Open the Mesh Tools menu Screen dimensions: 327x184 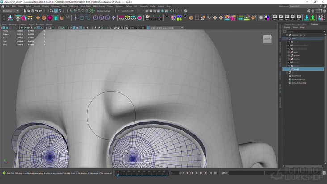click(x=85, y=6)
